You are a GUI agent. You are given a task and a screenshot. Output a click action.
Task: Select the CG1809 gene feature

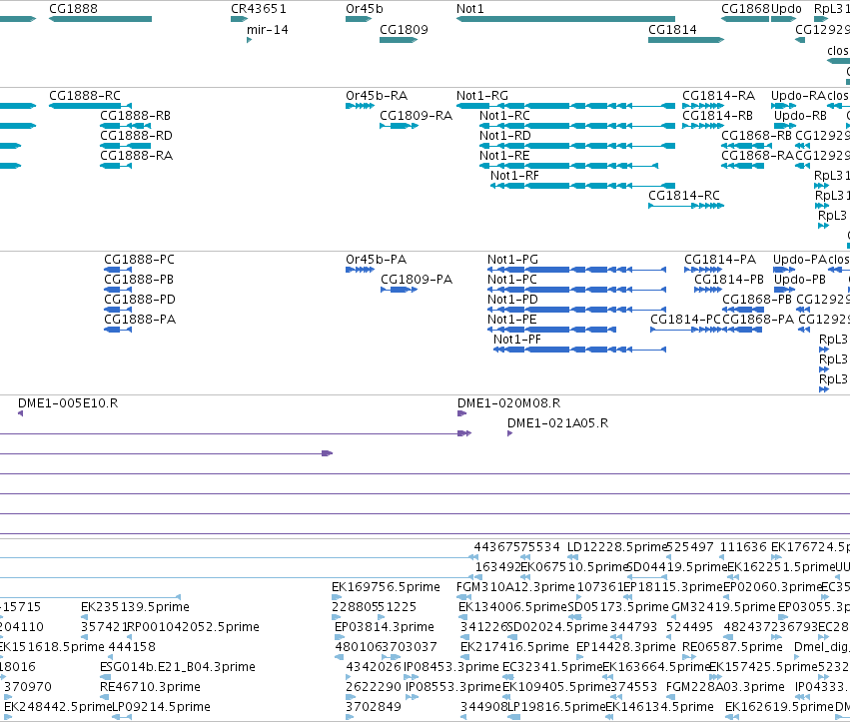point(399,40)
